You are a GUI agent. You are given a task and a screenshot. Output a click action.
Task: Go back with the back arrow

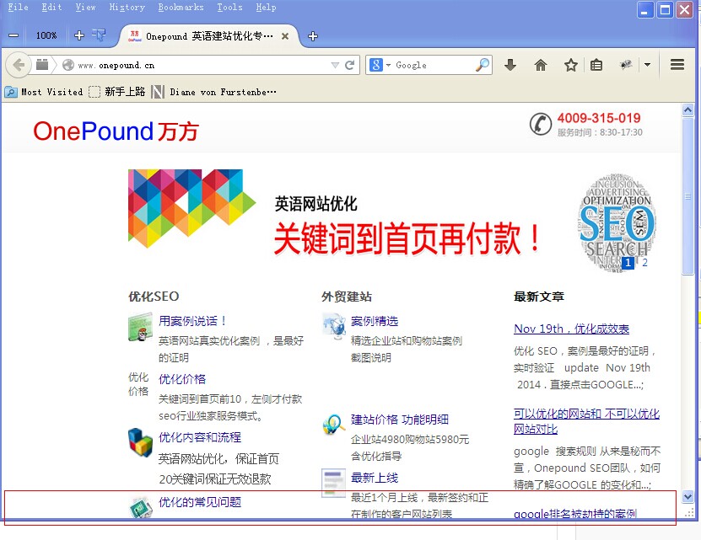click(19, 65)
